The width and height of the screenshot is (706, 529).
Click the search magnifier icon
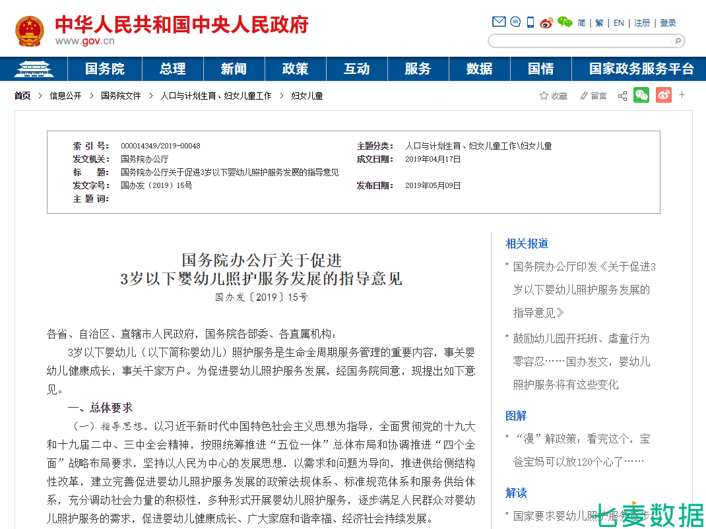(677, 41)
